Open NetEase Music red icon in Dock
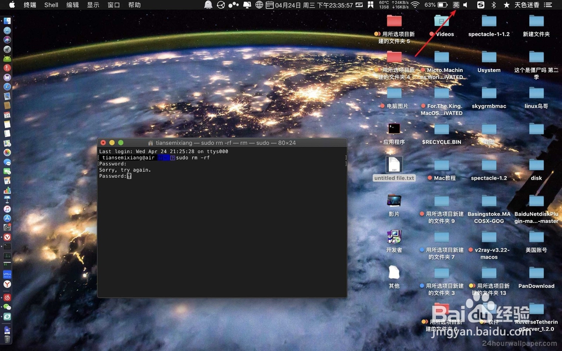562x351 pixels. pos(7,298)
